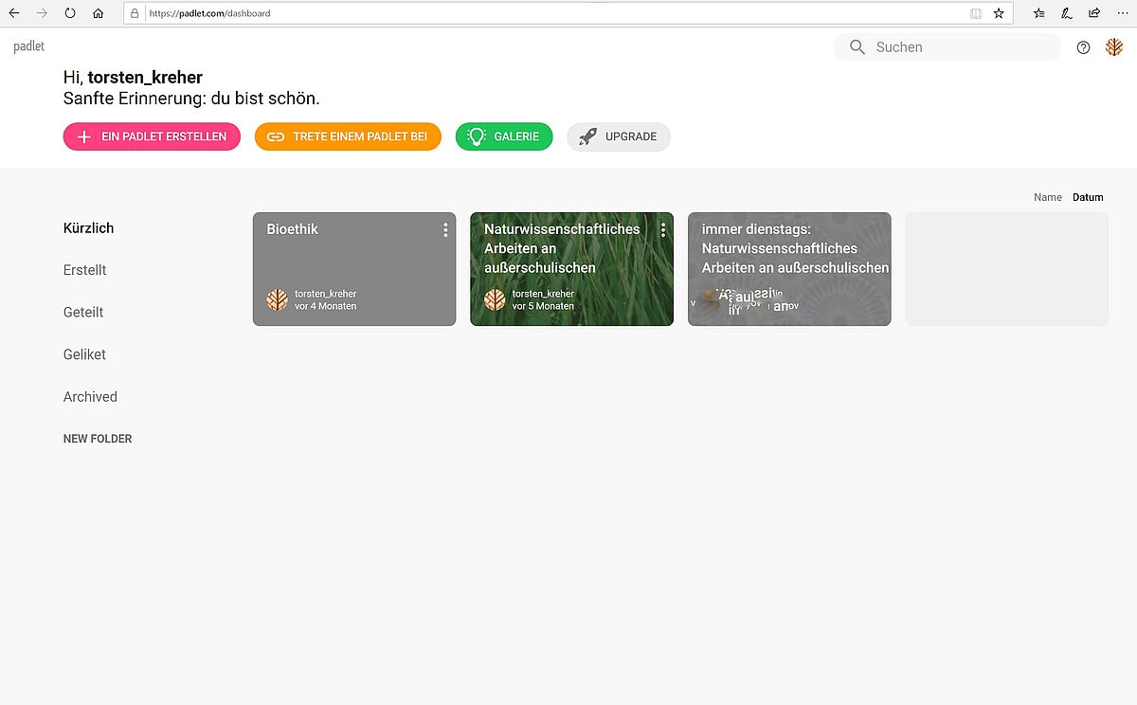Reload the page with refresh icon
Image resolution: width=1137 pixels, height=705 pixels.
70,13
